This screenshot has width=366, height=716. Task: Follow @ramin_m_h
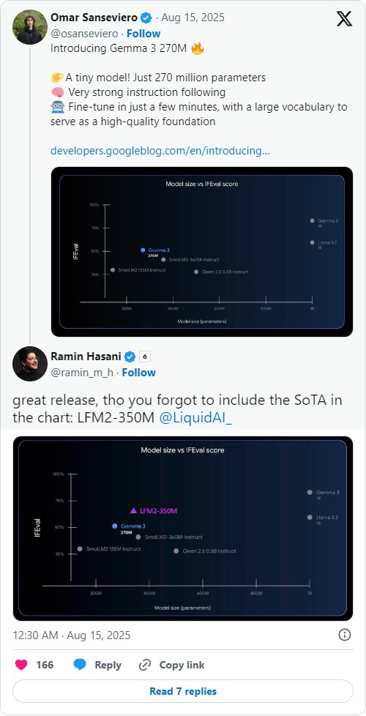pos(139,372)
